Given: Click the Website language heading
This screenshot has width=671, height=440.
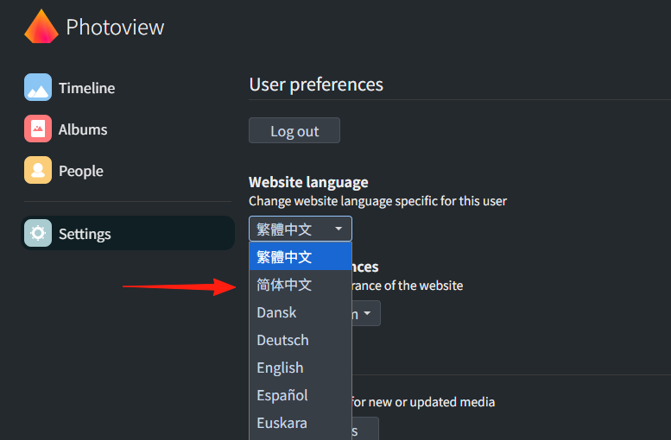Looking at the screenshot, I should [x=308, y=182].
